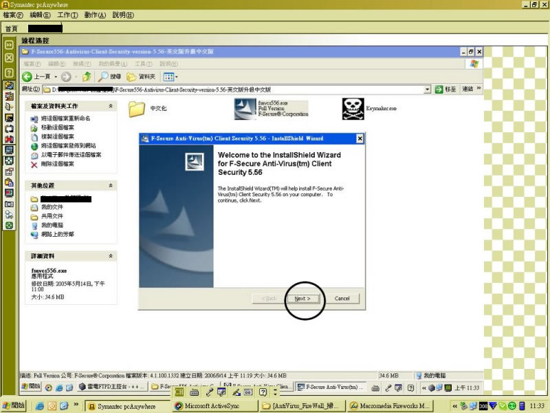Screen dimensions: 550x413
Task: Click the boxed X icon in pcAnywhere sidebar
Action: click(x=9, y=58)
